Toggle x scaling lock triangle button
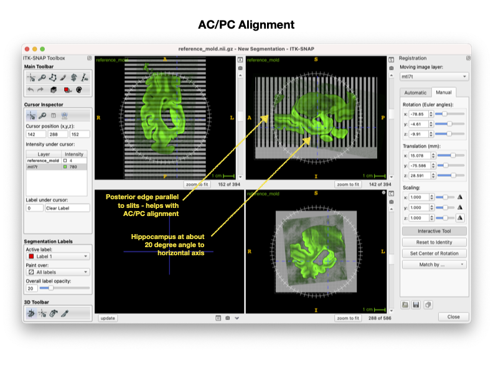The width and height of the screenshot is (493, 381). (460, 197)
